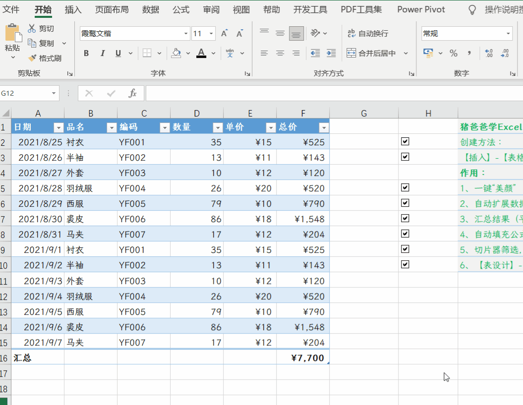Decrease decimal places

505,53
